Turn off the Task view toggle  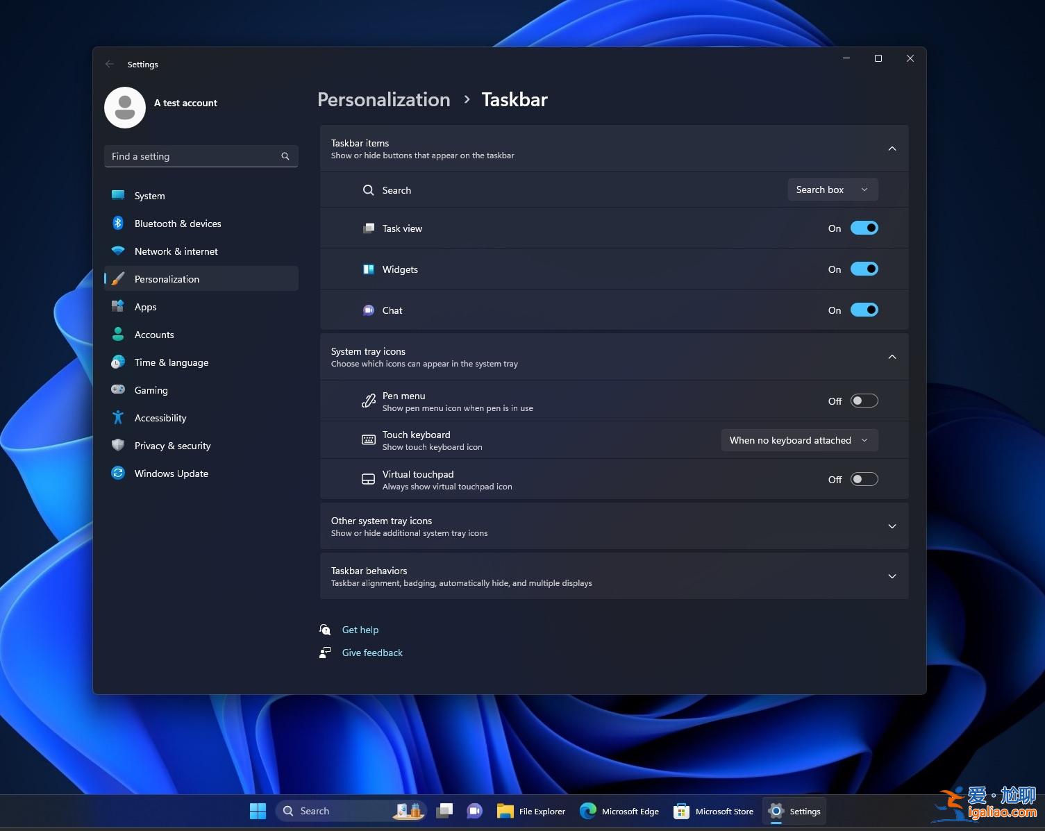(864, 228)
